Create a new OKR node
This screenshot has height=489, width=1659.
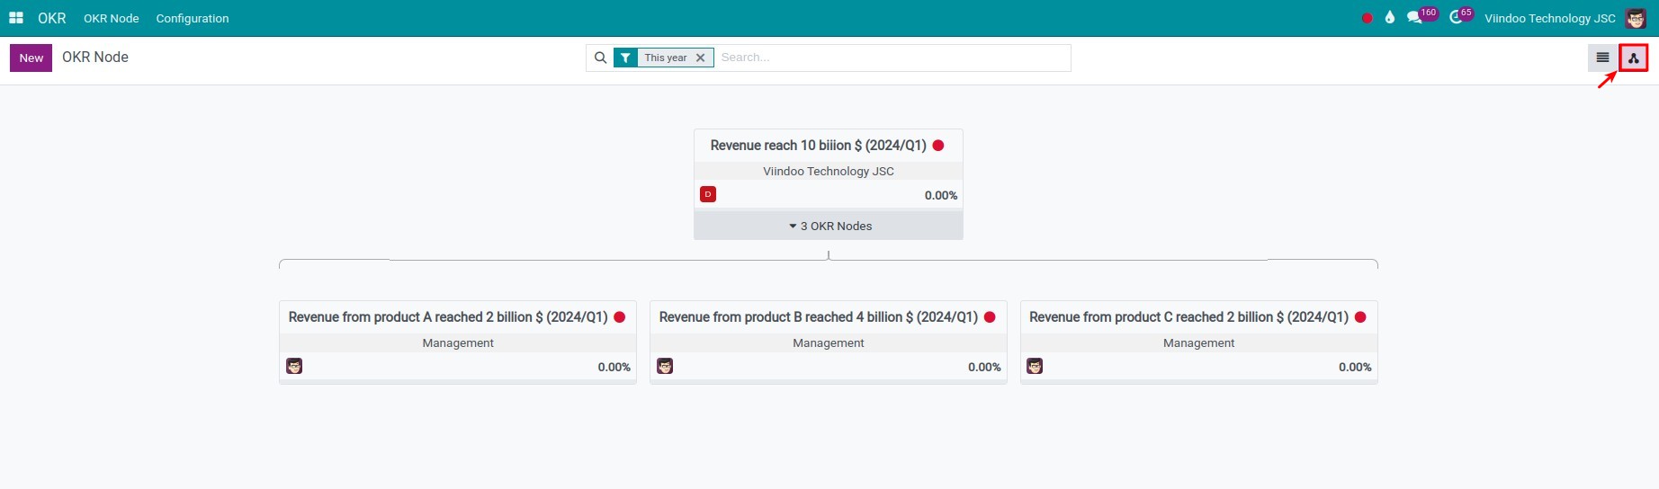pos(31,58)
